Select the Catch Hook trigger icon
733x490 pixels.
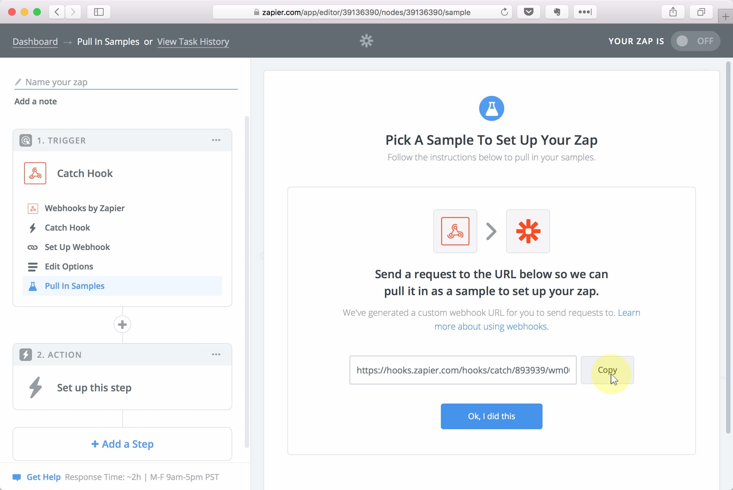(x=35, y=173)
